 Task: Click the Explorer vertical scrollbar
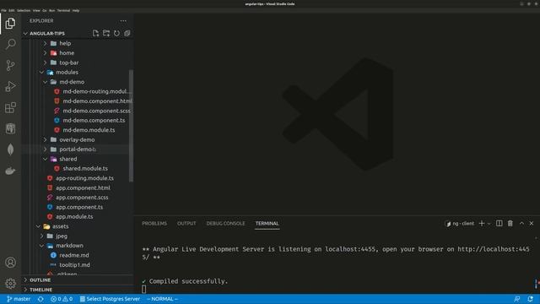click(x=132, y=126)
